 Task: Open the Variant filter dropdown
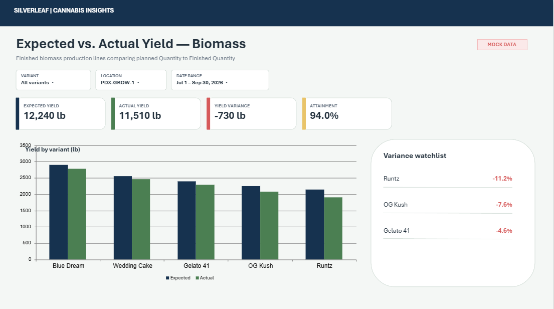pyautogui.click(x=53, y=80)
